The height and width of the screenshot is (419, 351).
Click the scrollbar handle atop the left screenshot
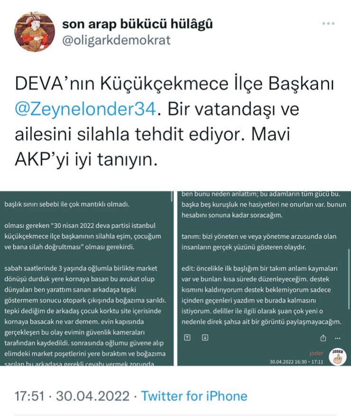click(172, 196)
